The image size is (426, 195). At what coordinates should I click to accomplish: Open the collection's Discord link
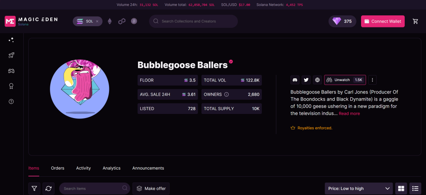point(295,80)
